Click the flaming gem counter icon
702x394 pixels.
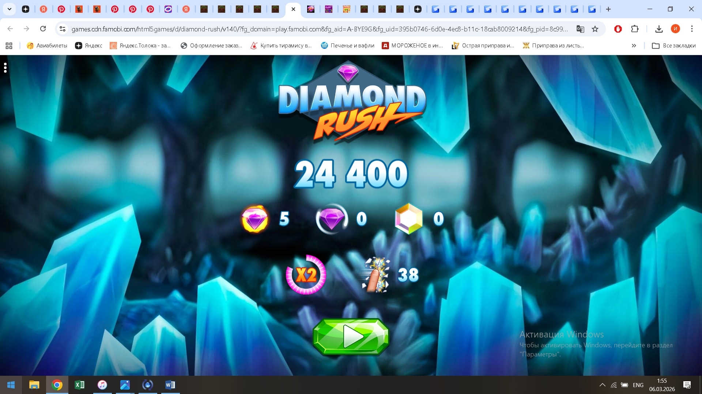[x=255, y=219]
